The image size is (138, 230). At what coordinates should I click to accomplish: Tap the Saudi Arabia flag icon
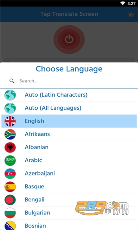[x=10, y=161]
